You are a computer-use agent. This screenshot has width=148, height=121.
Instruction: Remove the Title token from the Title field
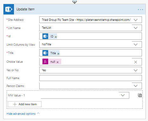(x=58, y=54)
